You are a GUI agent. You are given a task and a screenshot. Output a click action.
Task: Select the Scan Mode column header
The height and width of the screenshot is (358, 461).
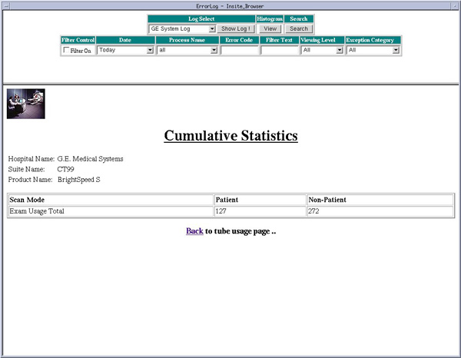[111, 200]
